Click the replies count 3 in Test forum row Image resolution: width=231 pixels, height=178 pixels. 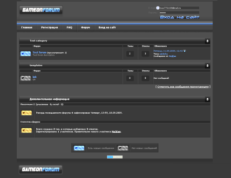145,54
